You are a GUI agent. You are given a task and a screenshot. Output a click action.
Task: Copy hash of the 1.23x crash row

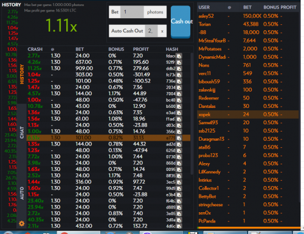(x=179, y=150)
